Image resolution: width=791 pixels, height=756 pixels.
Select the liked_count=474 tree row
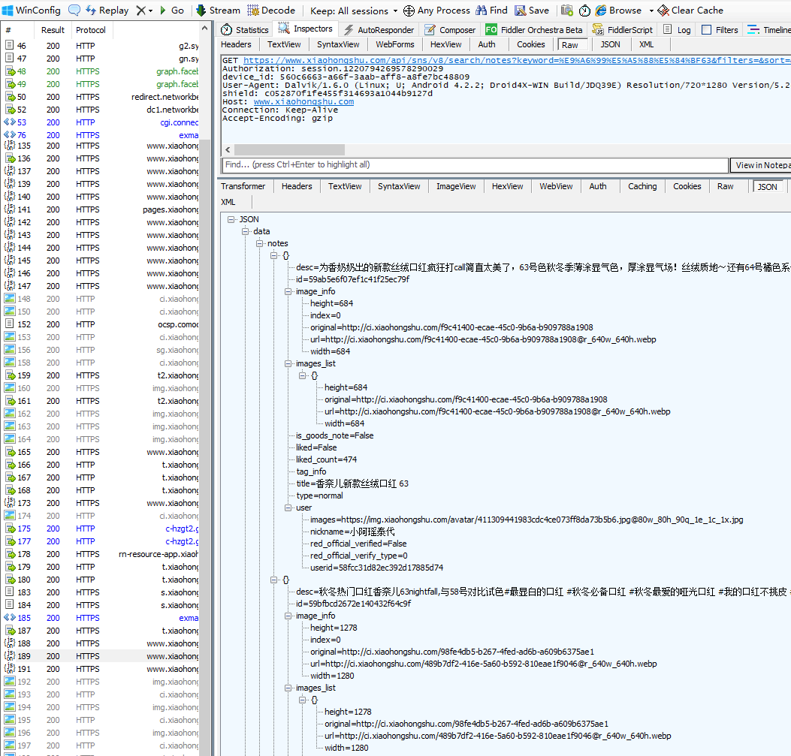click(326, 459)
